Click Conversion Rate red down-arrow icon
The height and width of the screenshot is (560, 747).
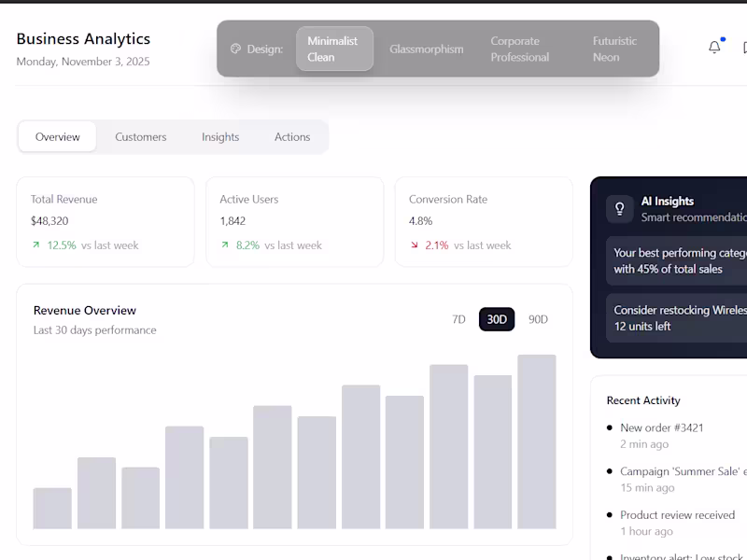(415, 245)
